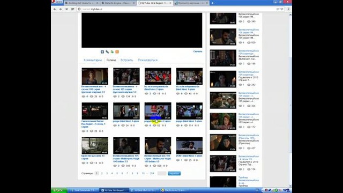343x193 pixels.
Task: Close the MyTube browser tab
Action: (x=170, y=3)
